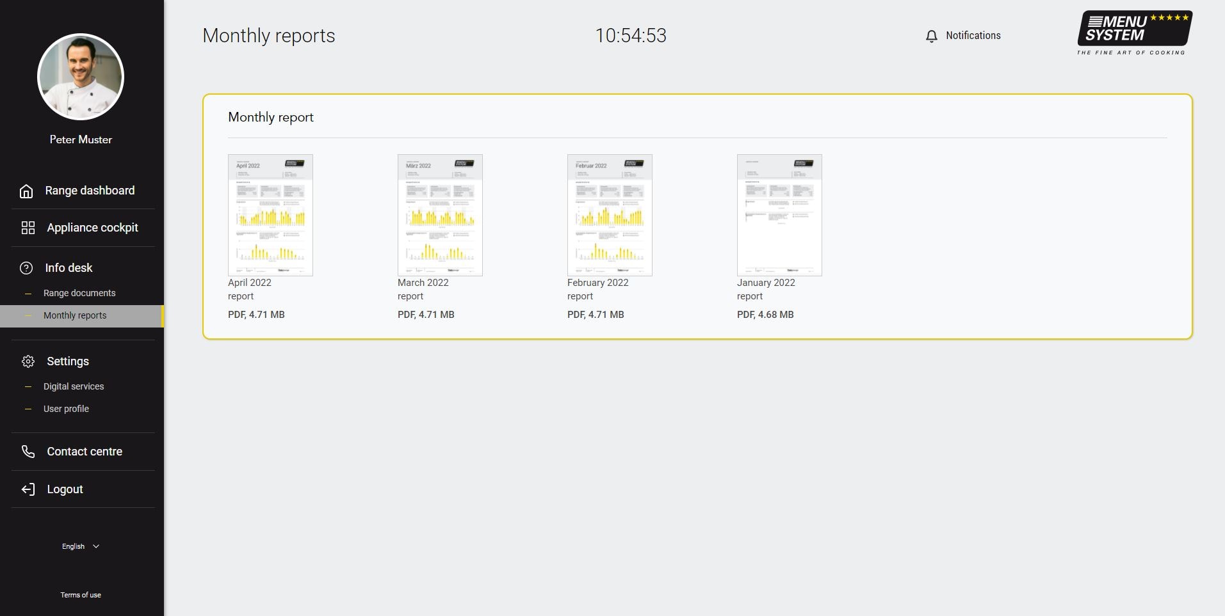Go to Digital services settings
The width and height of the screenshot is (1225, 616).
[x=74, y=386]
